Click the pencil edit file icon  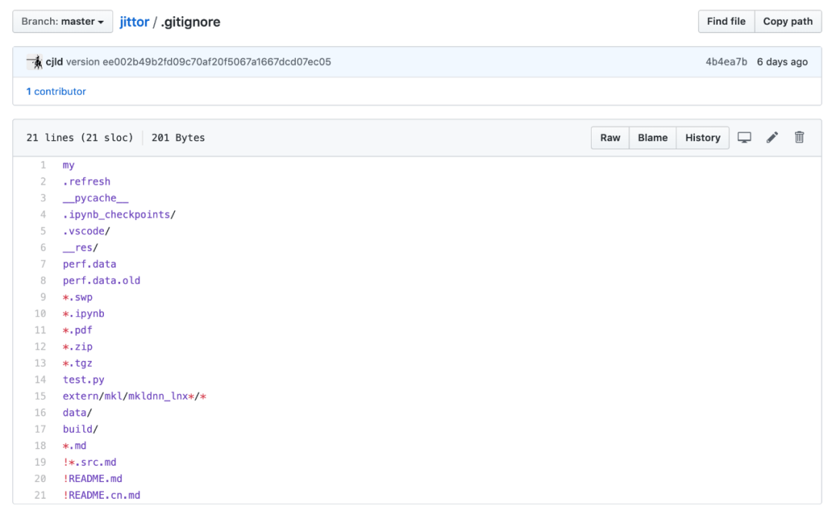772,138
